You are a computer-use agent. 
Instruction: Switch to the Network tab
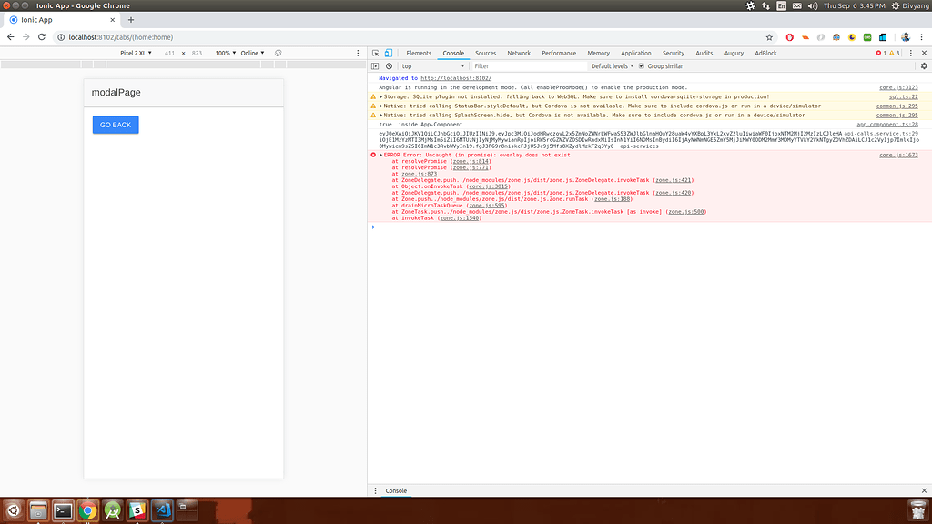(x=519, y=53)
